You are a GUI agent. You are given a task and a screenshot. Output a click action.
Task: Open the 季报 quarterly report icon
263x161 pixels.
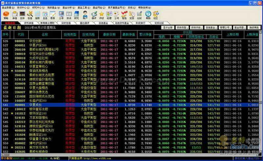coord(53,15)
